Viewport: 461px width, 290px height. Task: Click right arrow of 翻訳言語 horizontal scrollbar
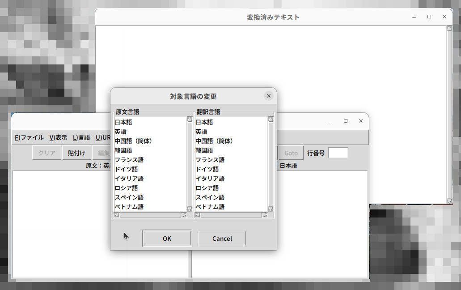click(265, 215)
